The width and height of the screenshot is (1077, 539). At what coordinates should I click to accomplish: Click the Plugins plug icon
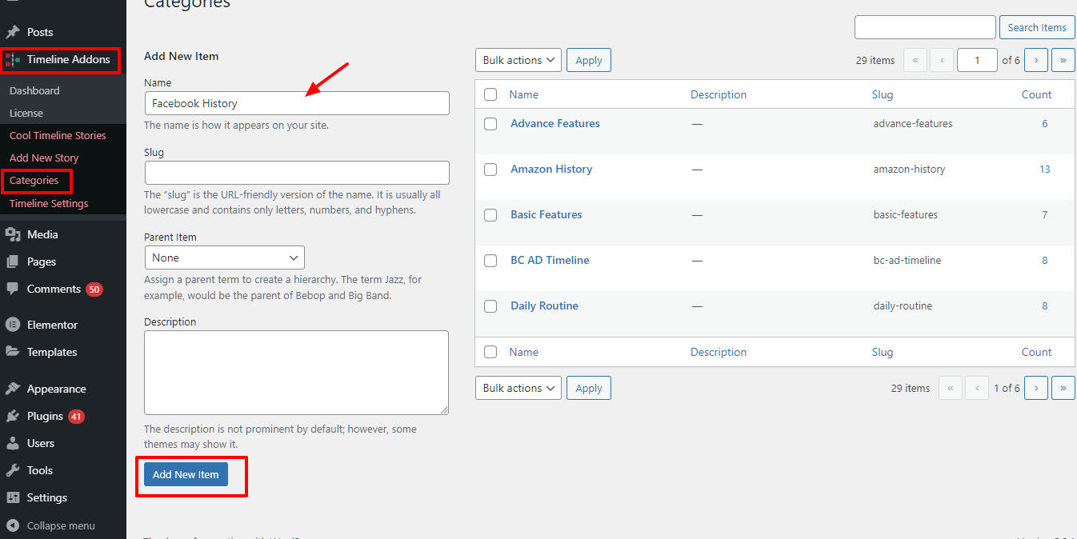point(13,416)
